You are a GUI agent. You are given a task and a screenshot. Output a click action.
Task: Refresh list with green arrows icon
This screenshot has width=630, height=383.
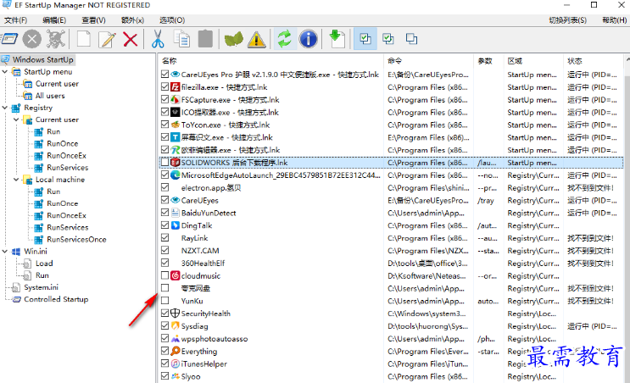tap(285, 39)
